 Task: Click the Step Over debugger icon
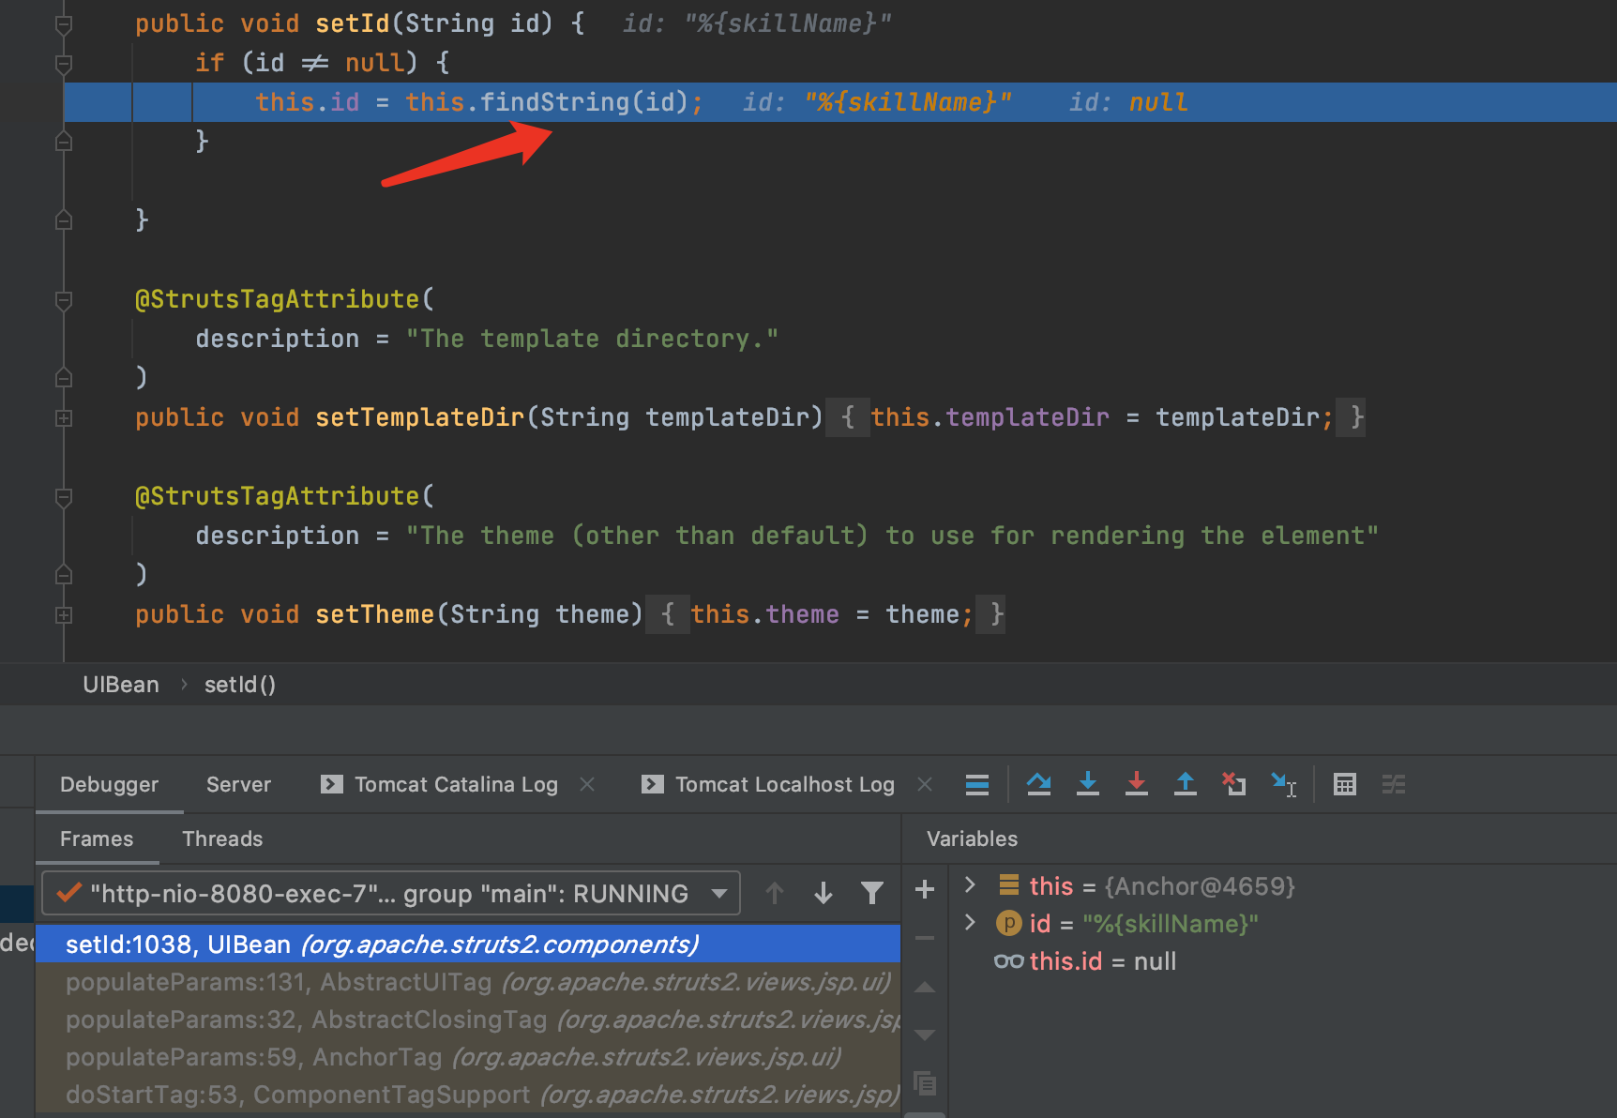(x=1038, y=784)
